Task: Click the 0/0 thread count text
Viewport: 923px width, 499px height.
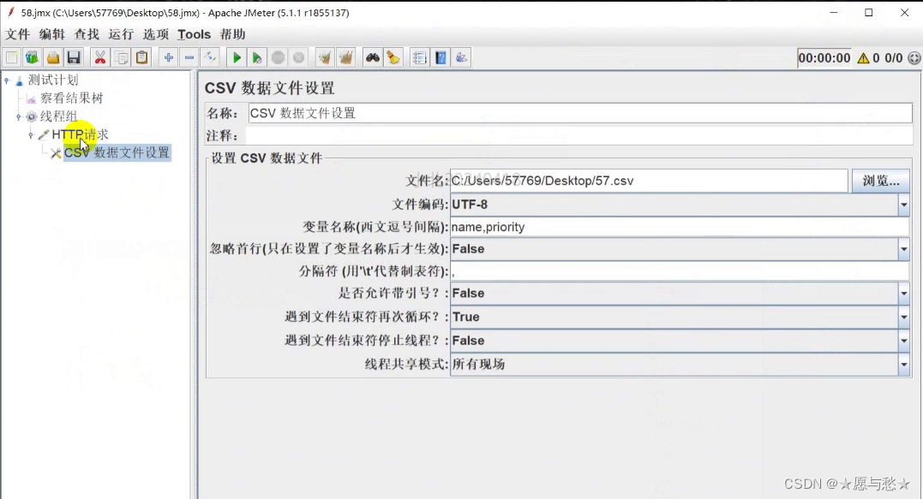Action: pyautogui.click(x=893, y=57)
